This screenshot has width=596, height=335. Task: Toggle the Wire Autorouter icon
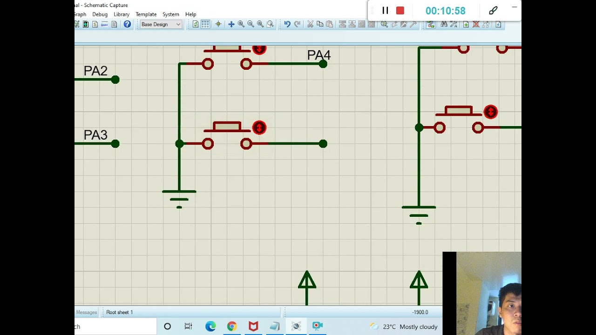(x=431, y=24)
